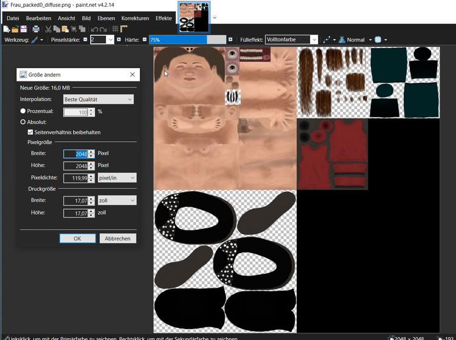456x340 pixels.
Task: Click the Höhe pixel input field
Action: (76, 165)
